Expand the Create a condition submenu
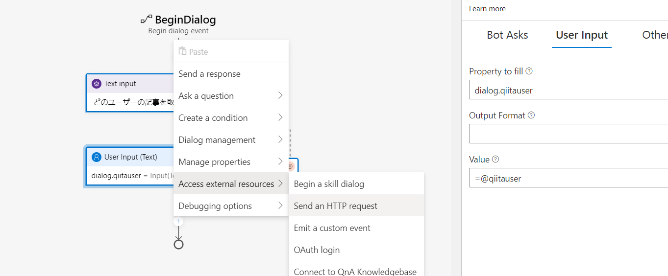 click(x=230, y=118)
